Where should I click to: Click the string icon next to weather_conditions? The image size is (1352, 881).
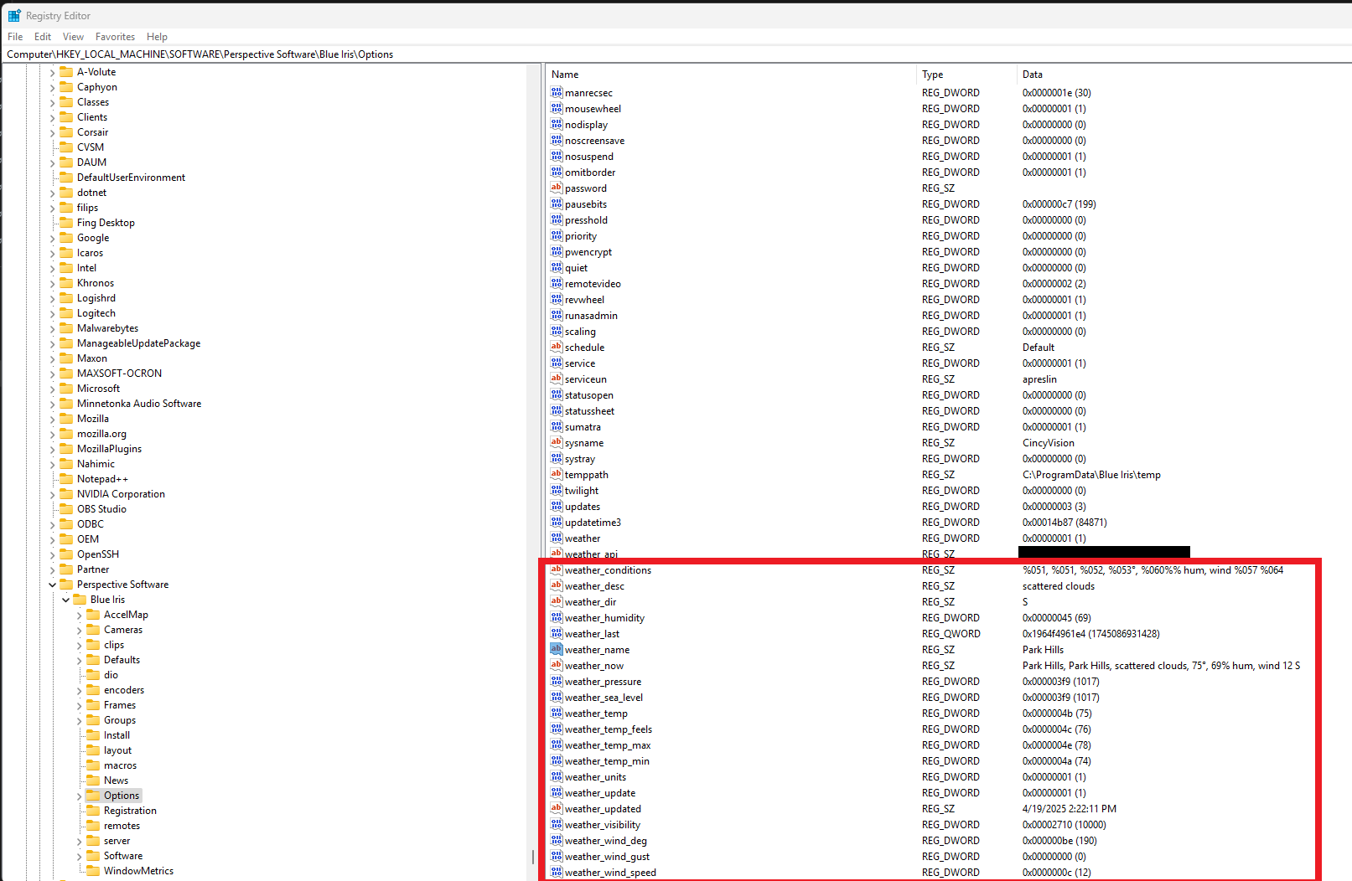pyautogui.click(x=557, y=570)
